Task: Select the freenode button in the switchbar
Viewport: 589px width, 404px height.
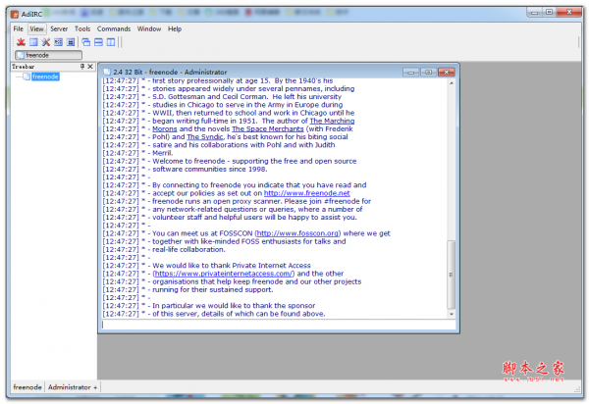Action: pos(48,55)
